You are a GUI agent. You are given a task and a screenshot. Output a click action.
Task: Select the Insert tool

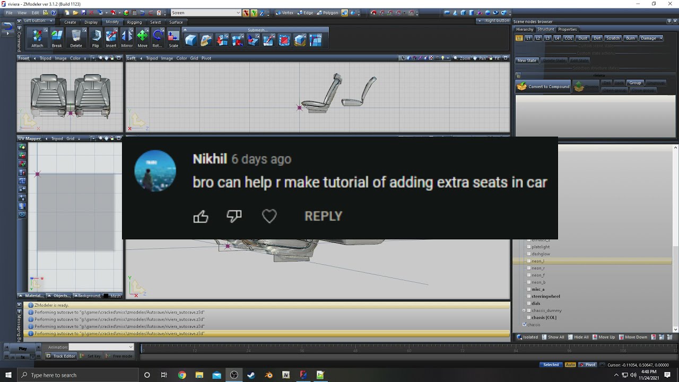[x=111, y=39]
